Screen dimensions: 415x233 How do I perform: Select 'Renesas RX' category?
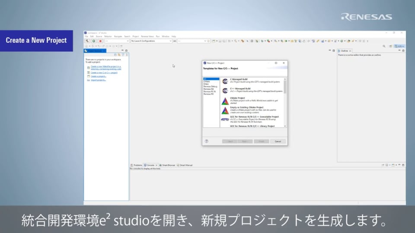coord(208,94)
